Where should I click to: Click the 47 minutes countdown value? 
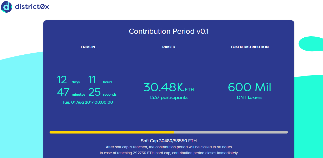click(71, 92)
